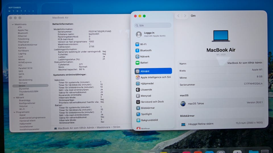Select Installationer under Programvara
273x153 pixels.
(x=26, y=126)
